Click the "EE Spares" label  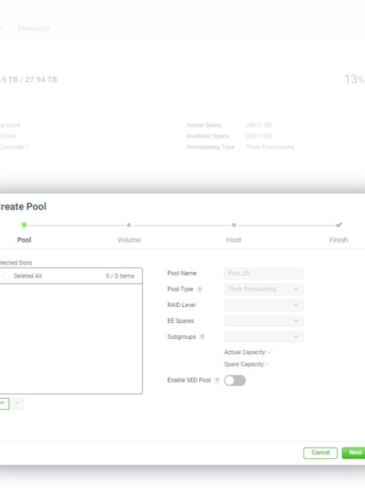[x=181, y=321]
